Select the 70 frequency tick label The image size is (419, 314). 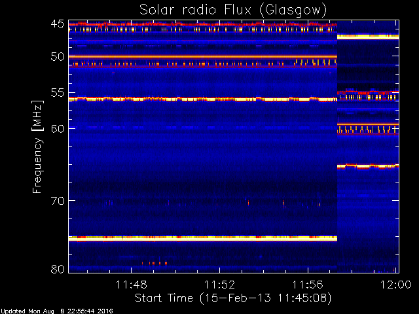(x=58, y=201)
